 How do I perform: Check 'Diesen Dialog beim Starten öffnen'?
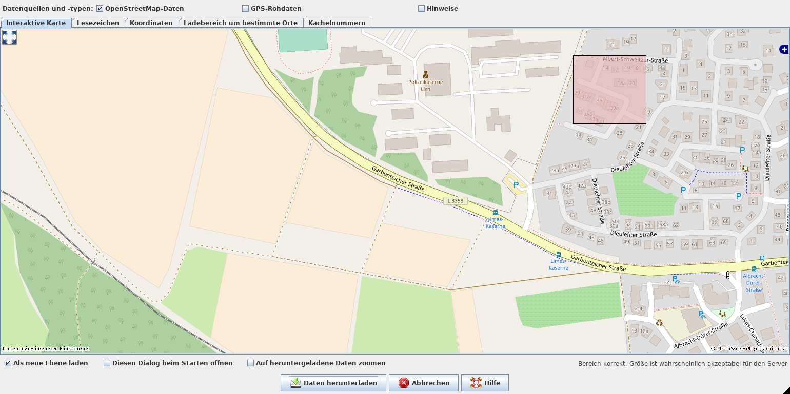(x=107, y=363)
